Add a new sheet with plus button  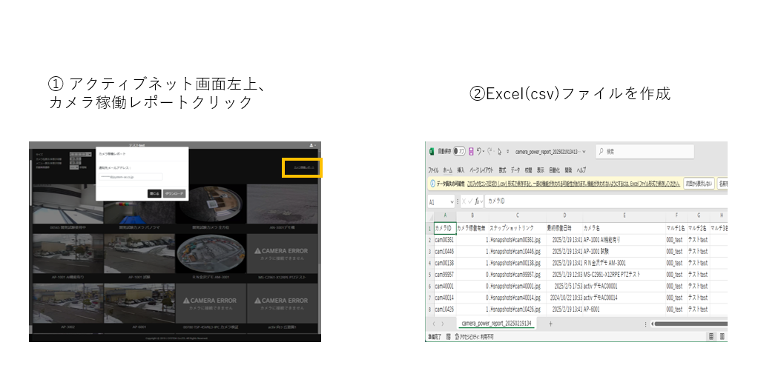pos(550,324)
